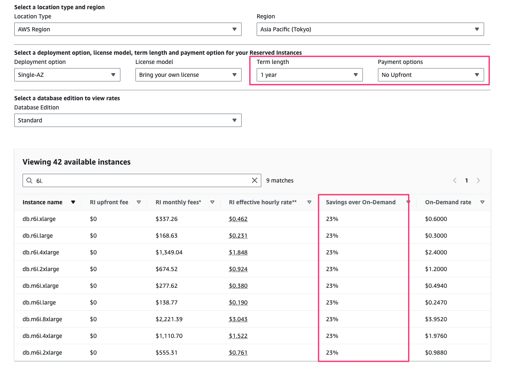505x368 pixels.
Task: Click monthly fee $674.52
Action: (x=166, y=269)
